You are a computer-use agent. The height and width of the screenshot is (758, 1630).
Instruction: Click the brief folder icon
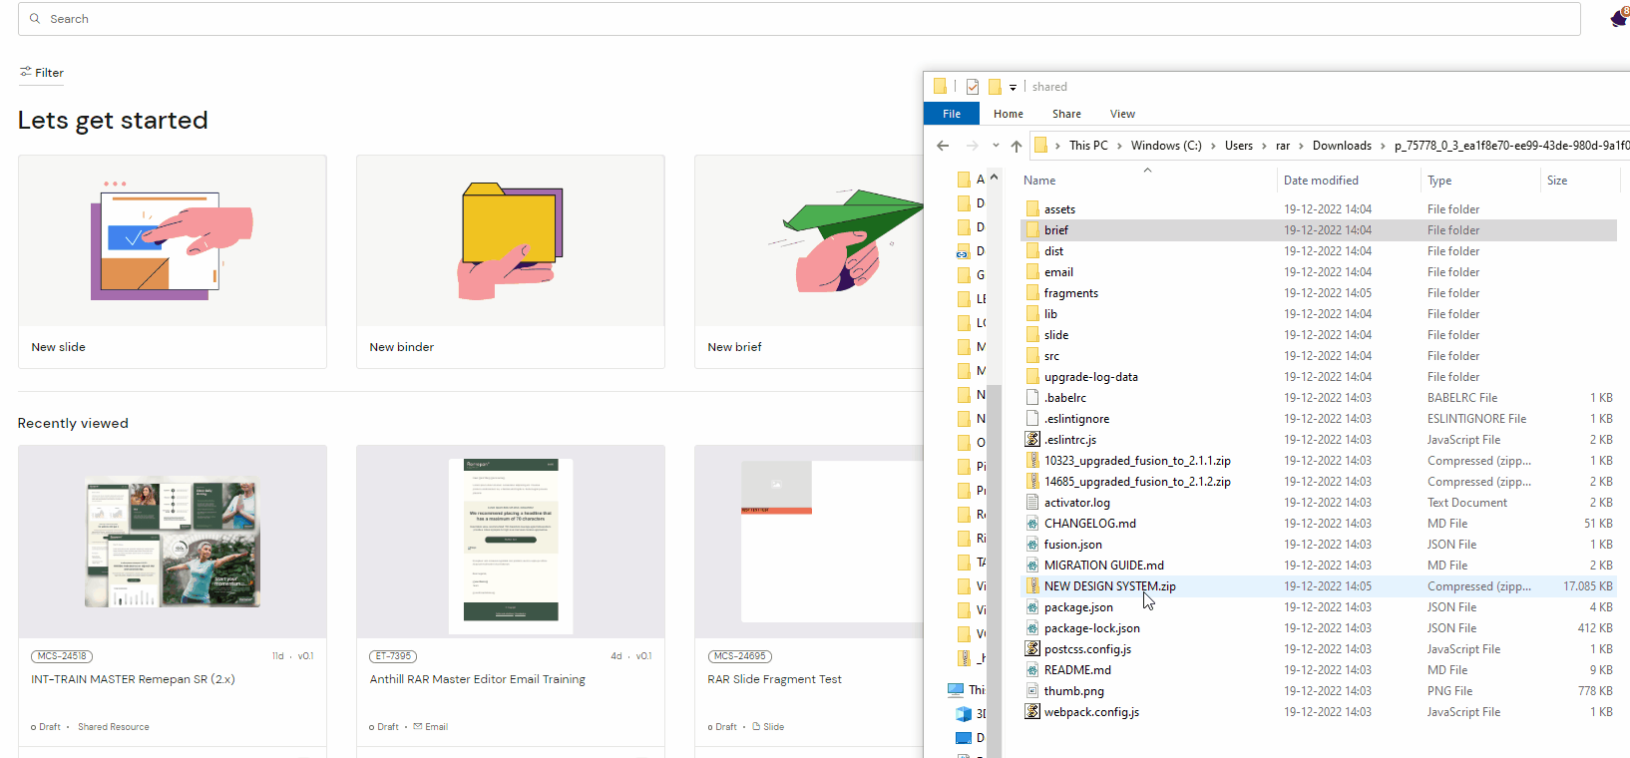(x=1032, y=230)
